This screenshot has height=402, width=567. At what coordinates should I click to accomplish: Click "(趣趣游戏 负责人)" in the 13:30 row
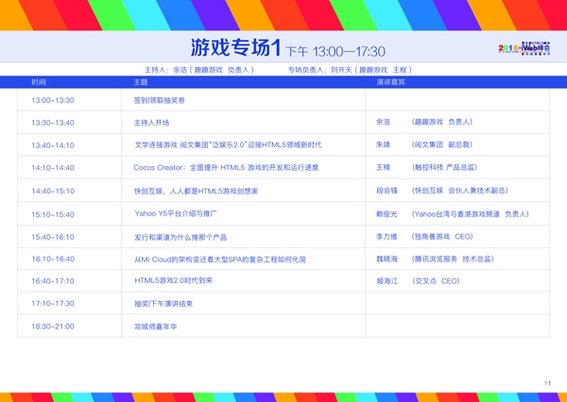pyautogui.click(x=442, y=122)
